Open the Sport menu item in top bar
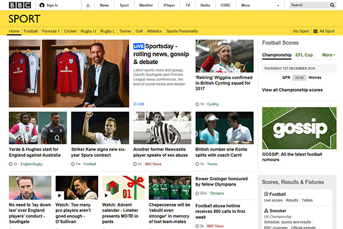The width and height of the screenshot is (343, 229). point(124,5)
